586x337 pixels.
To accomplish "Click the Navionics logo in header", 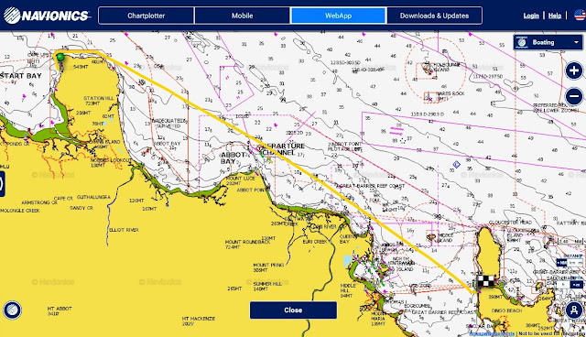I will click(47, 16).
